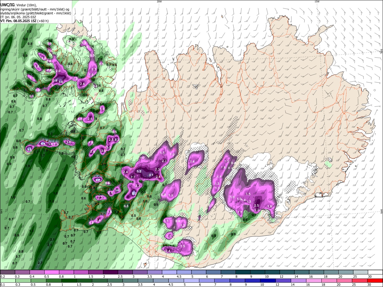This screenshot has height=287, width=383.
Task: Click the white 30 swatch in top legend row
Action: 376,272
